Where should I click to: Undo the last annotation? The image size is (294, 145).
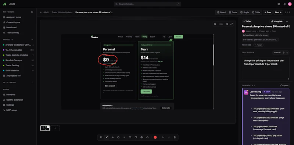(x=163, y=137)
